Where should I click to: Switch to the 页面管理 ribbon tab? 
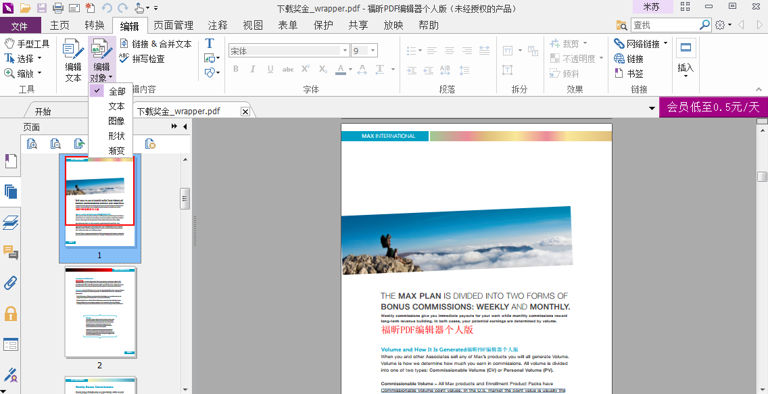(173, 26)
